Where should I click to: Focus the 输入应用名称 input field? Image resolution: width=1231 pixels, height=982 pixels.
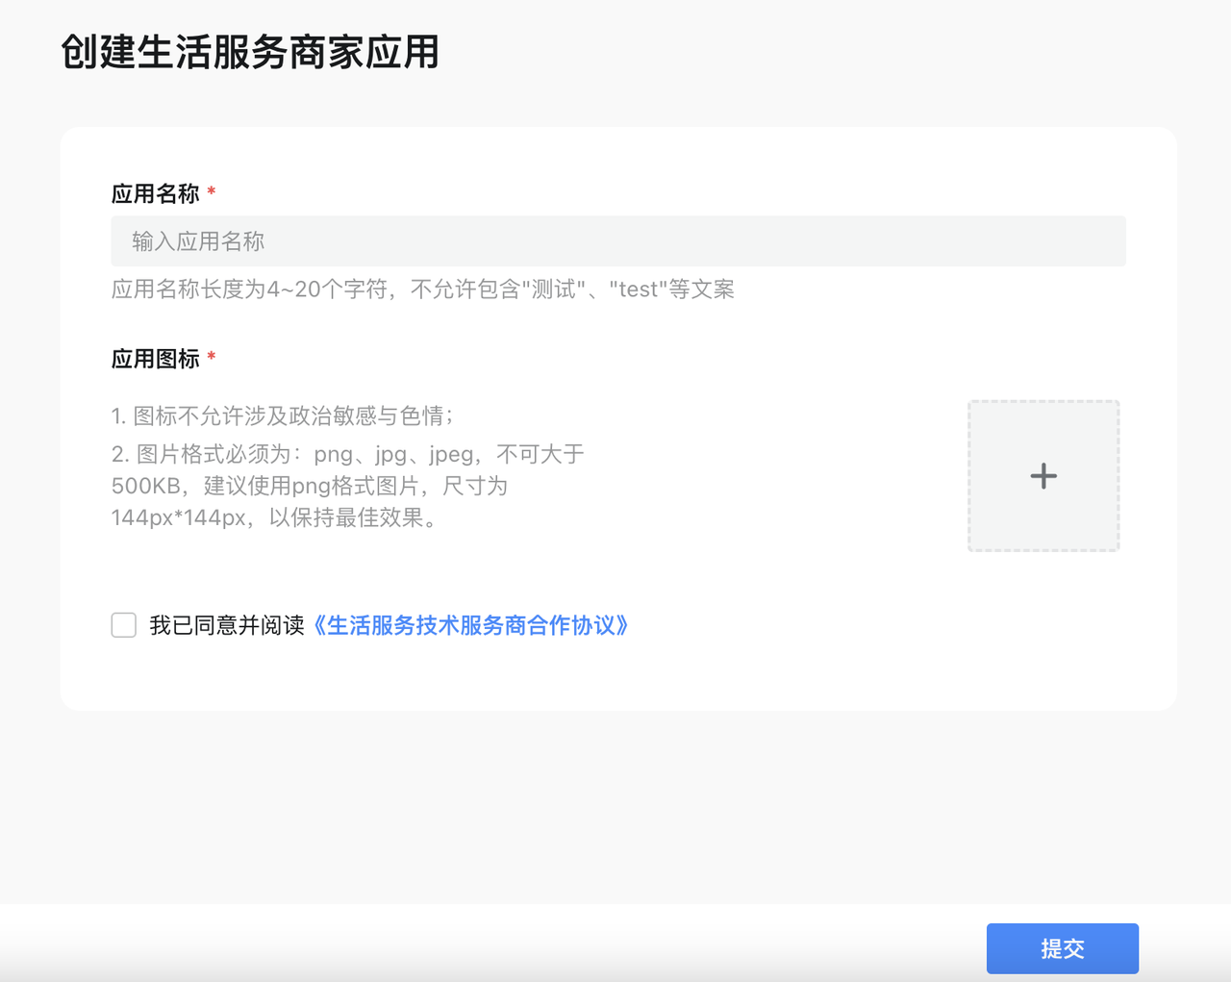(x=617, y=241)
